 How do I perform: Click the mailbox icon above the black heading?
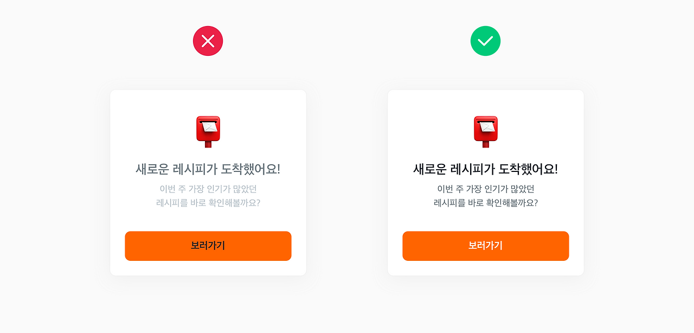click(x=486, y=132)
